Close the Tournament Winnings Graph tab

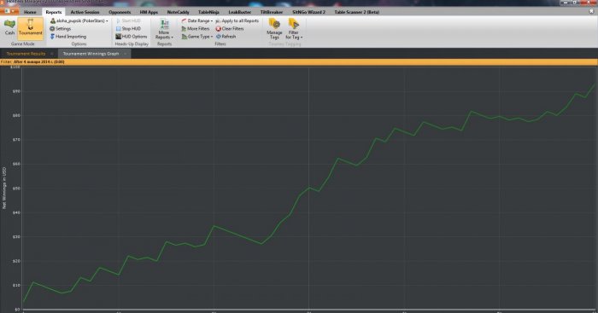[x=125, y=54]
